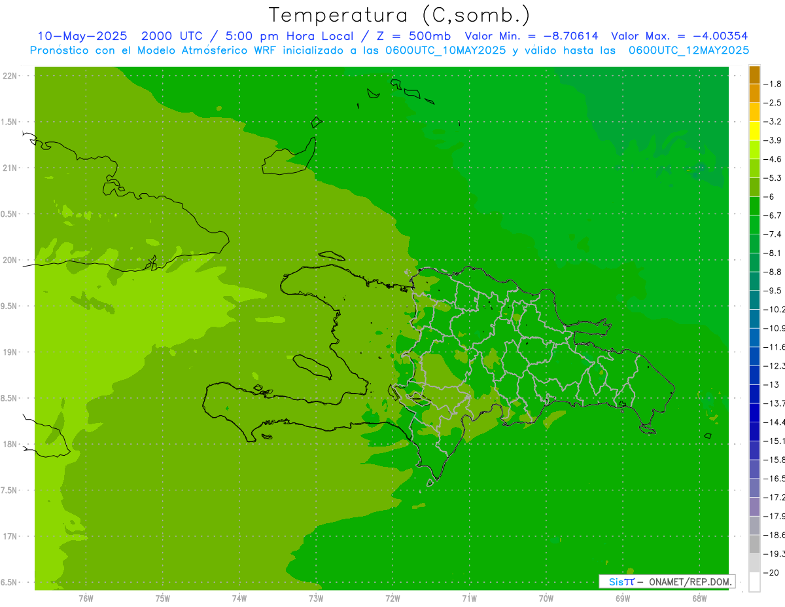Click the '19N' latitude axis label
This screenshot has width=785, height=607.
click(x=11, y=352)
